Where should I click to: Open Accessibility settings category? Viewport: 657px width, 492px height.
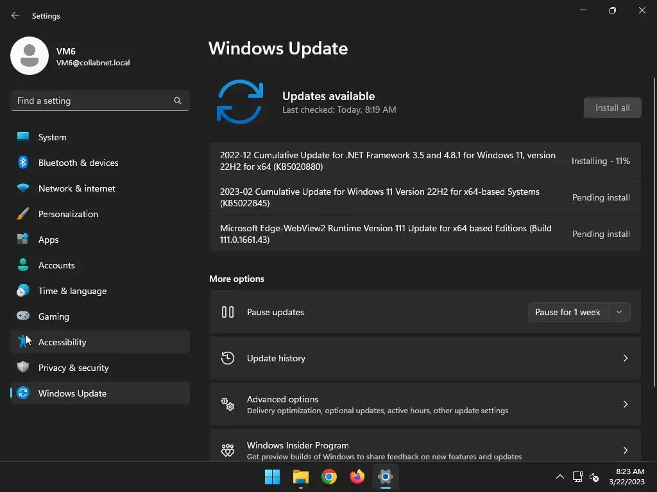tap(100, 342)
